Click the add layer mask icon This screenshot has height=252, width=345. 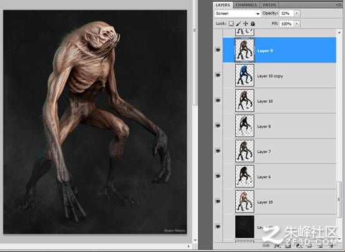(x=288, y=246)
